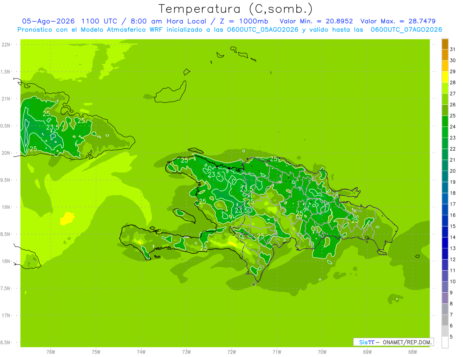Click the yellow hot spot southwest of Cuba
463x357 pixels.
pos(67,218)
